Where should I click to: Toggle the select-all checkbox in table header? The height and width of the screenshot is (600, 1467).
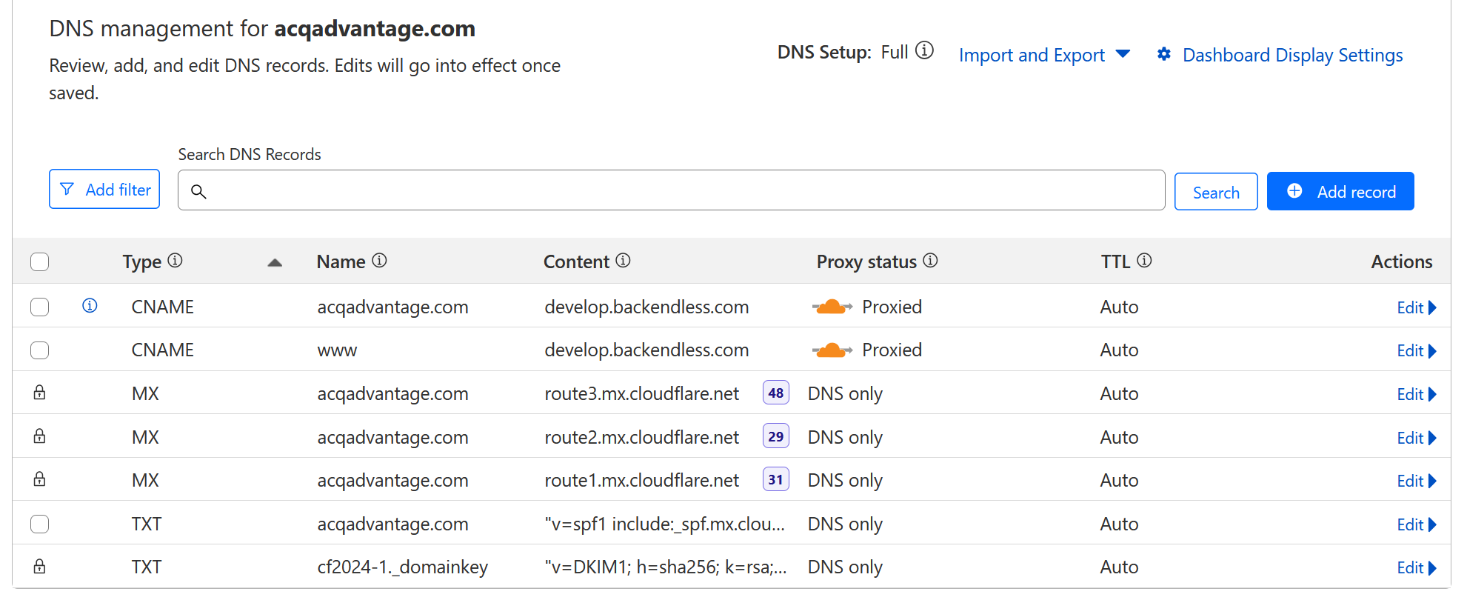(x=40, y=261)
